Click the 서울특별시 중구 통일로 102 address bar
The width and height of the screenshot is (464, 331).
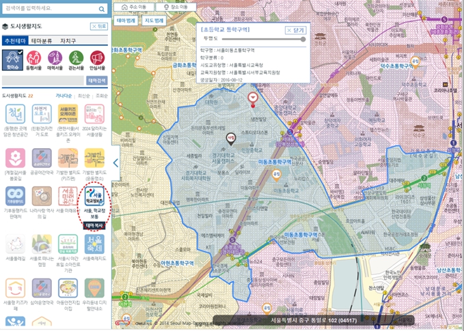coord(314,320)
